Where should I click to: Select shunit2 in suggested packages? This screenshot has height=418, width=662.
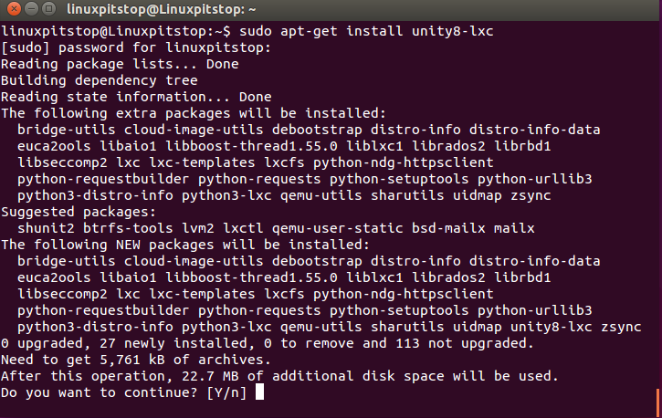(x=46, y=228)
